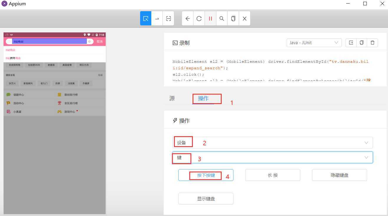Click the 按下按键 button
The width and height of the screenshot is (388, 216).
tap(206, 175)
